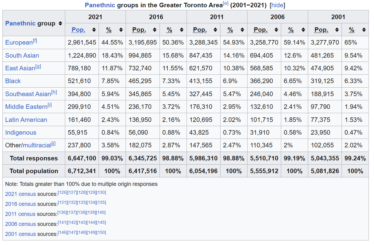Open Panethnic link in table title
The image size is (374, 245).
coord(100,5)
